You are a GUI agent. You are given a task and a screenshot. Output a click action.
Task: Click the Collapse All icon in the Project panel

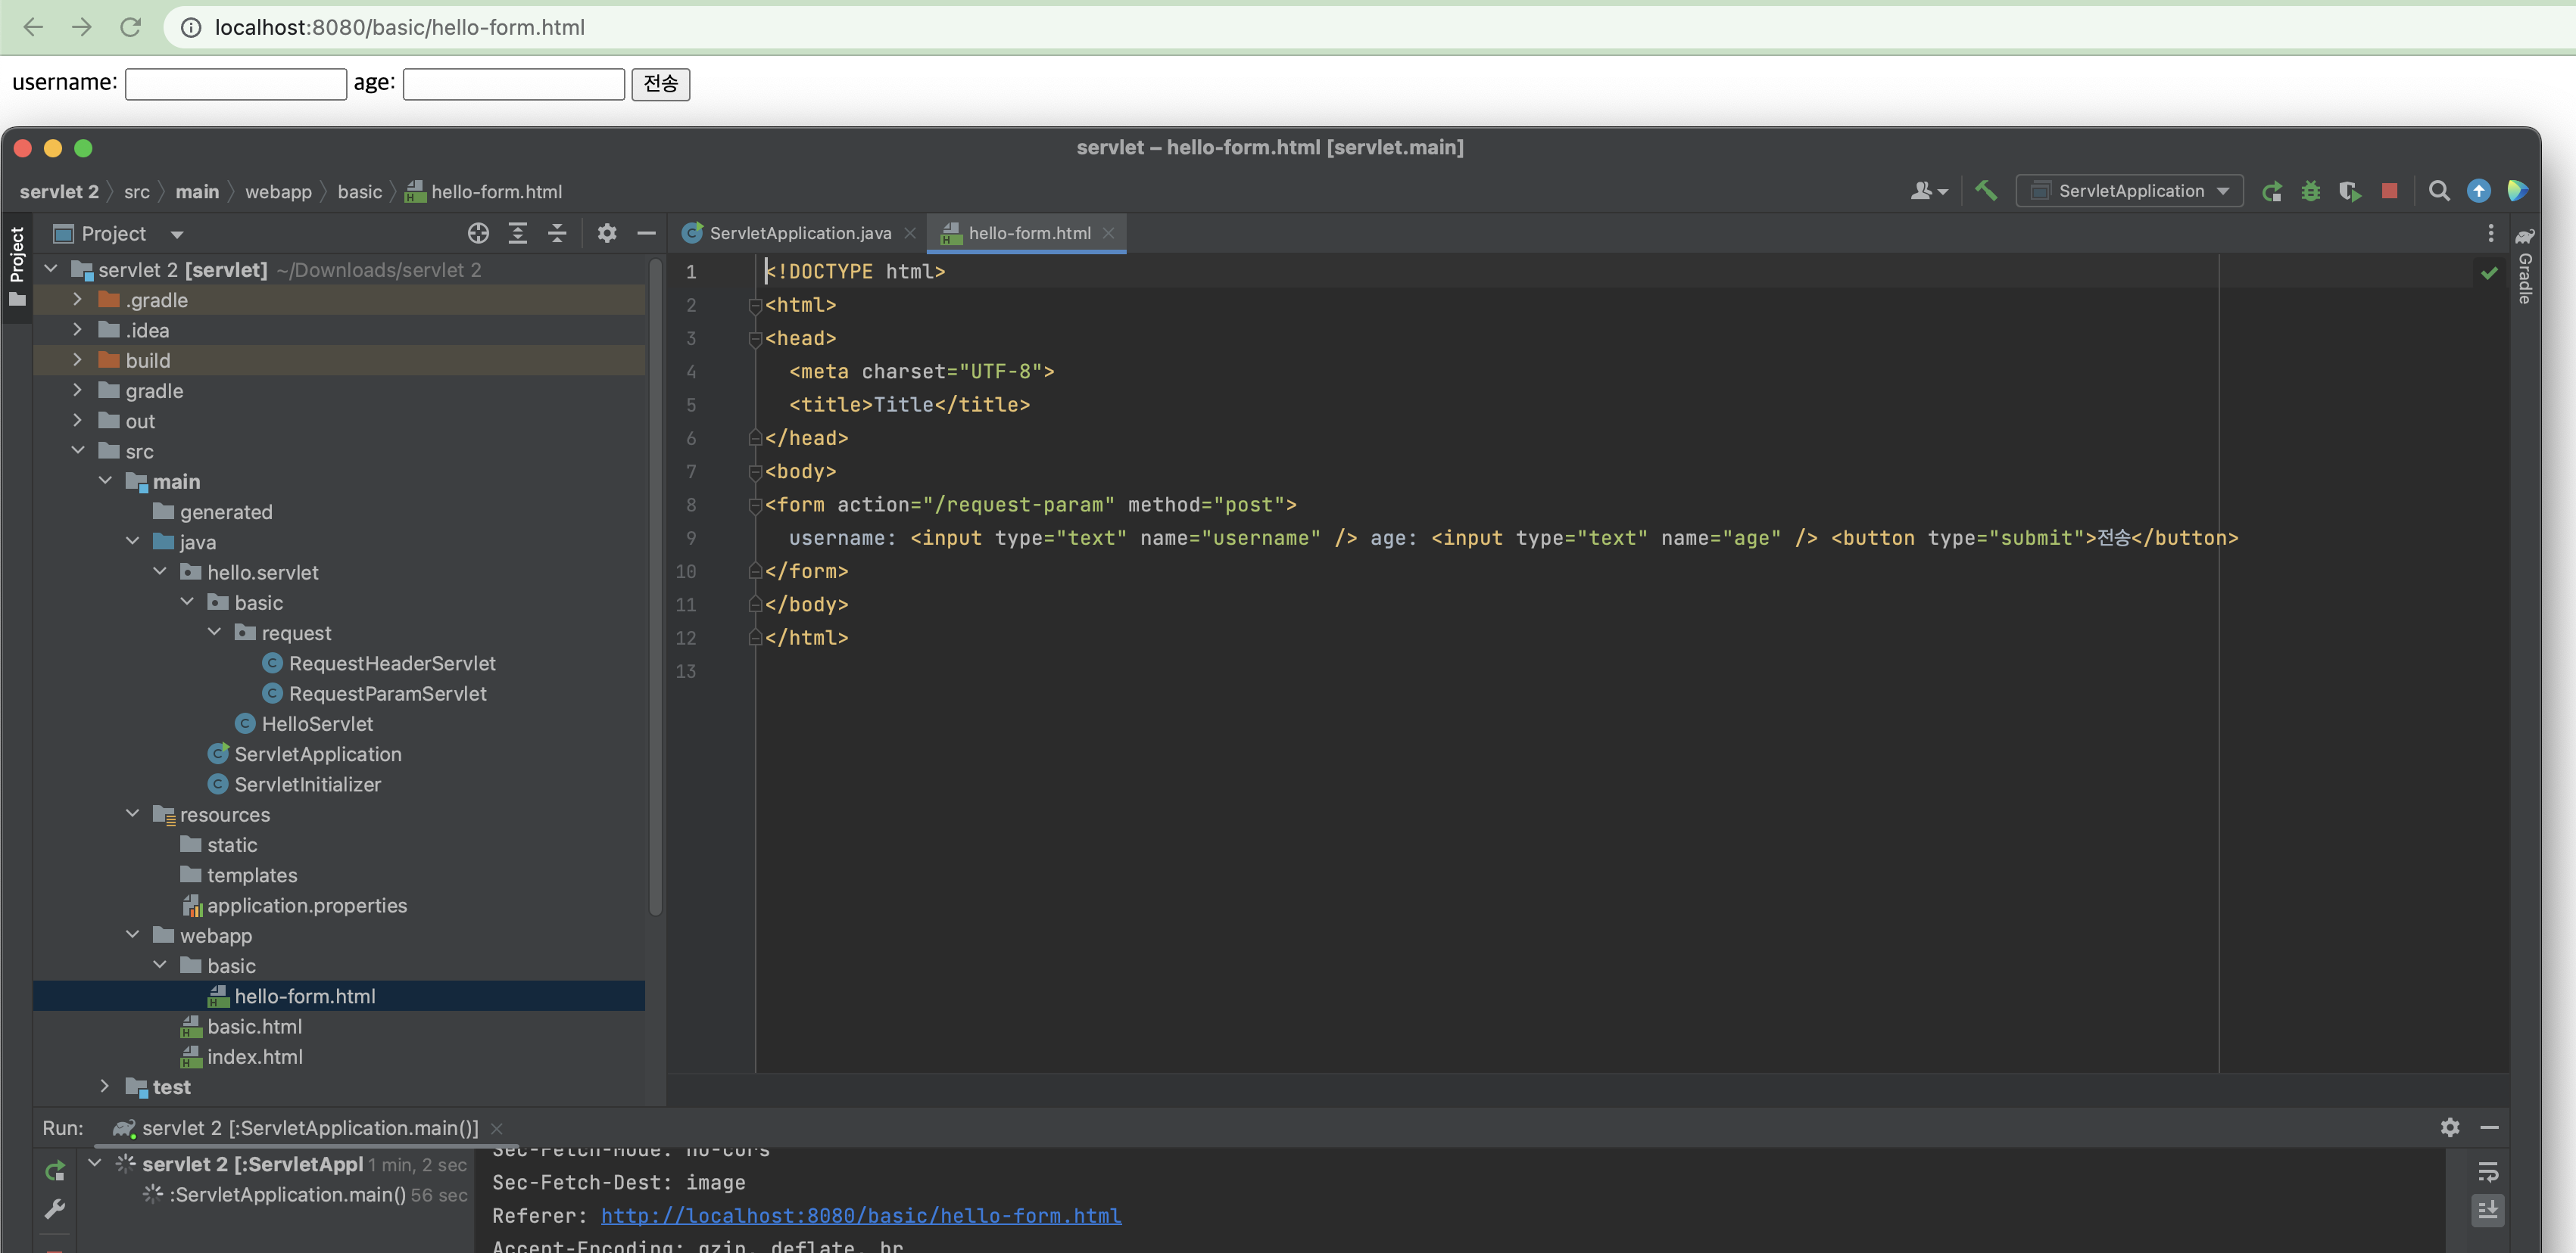[557, 233]
